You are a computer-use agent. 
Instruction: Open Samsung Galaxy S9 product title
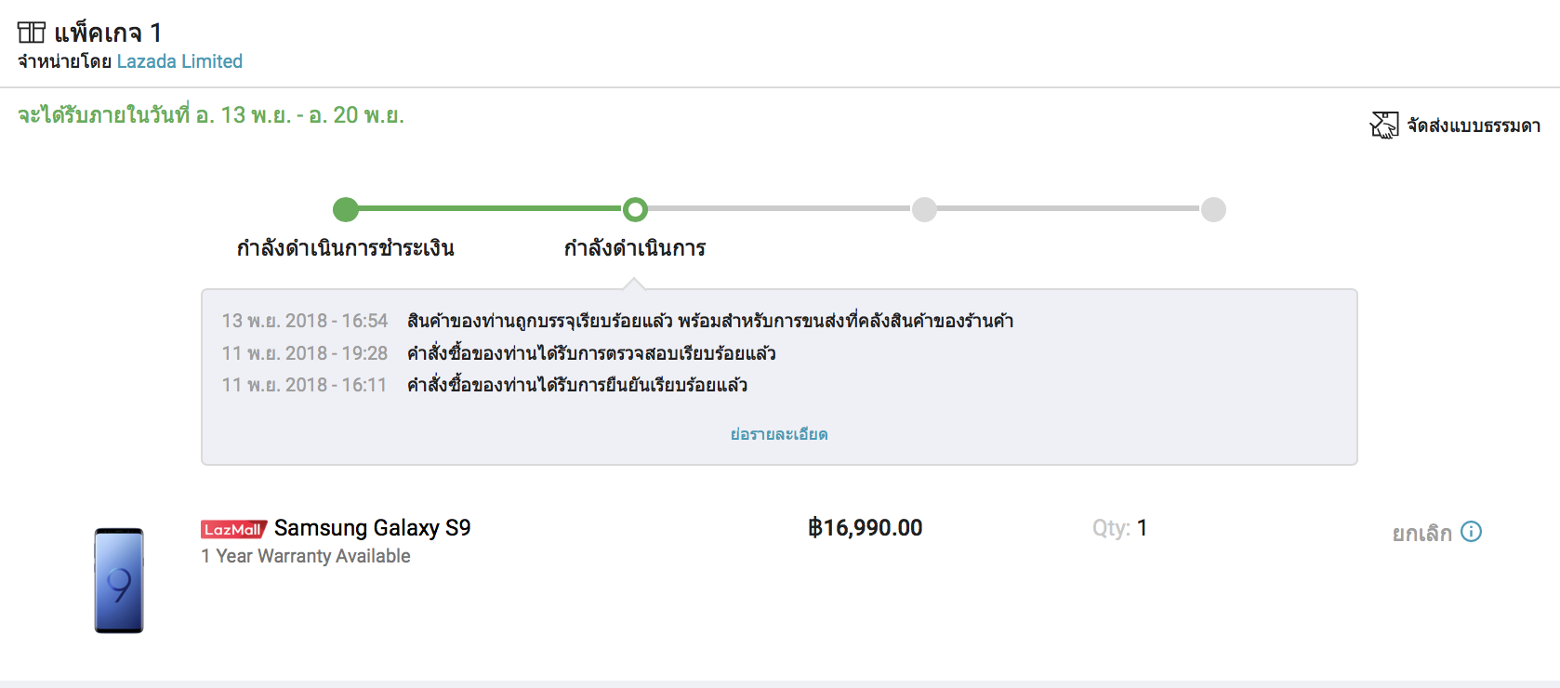[x=372, y=528]
